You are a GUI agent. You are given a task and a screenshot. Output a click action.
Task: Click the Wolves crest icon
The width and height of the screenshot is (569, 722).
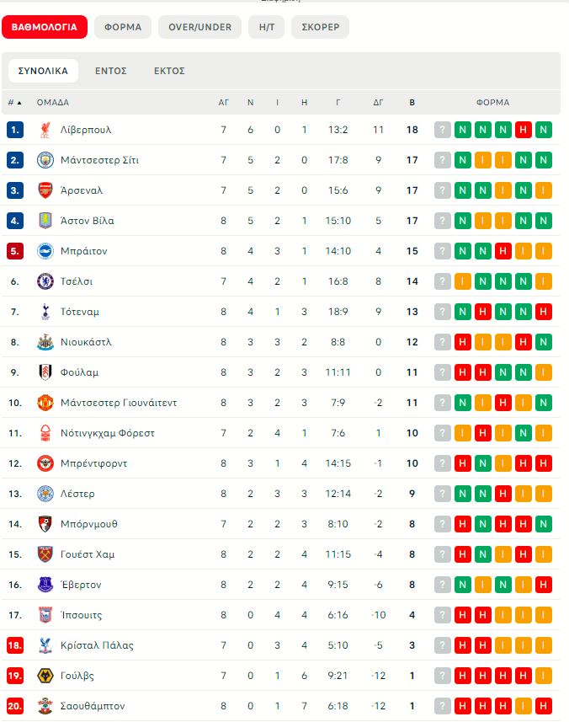point(45,676)
